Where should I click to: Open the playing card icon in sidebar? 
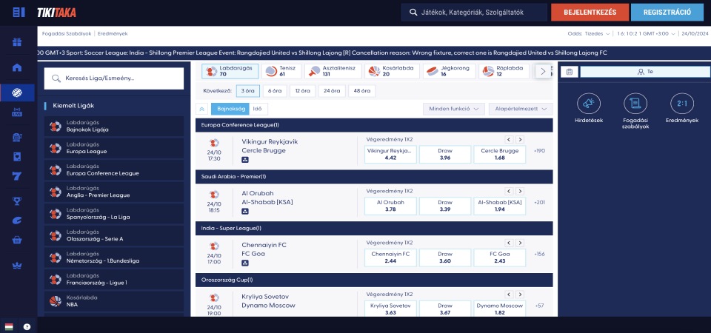click(x=17, y=157)
